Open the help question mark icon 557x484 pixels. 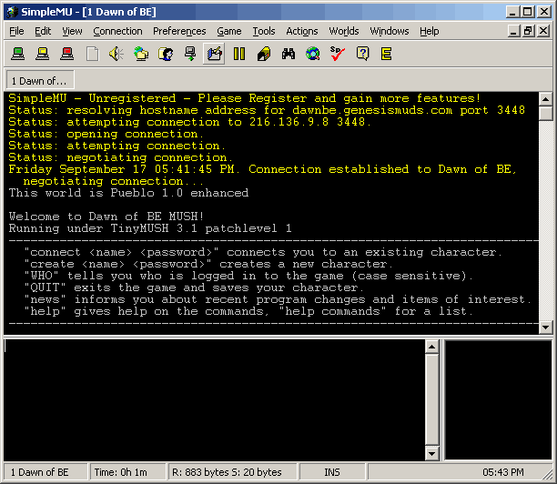[x=362, y=54]
